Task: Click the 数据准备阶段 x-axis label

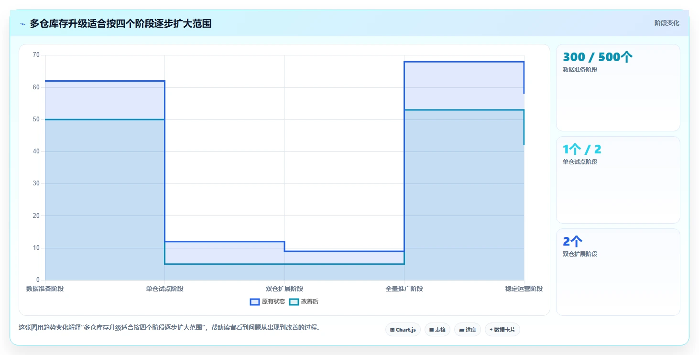Action: point(45,289)
